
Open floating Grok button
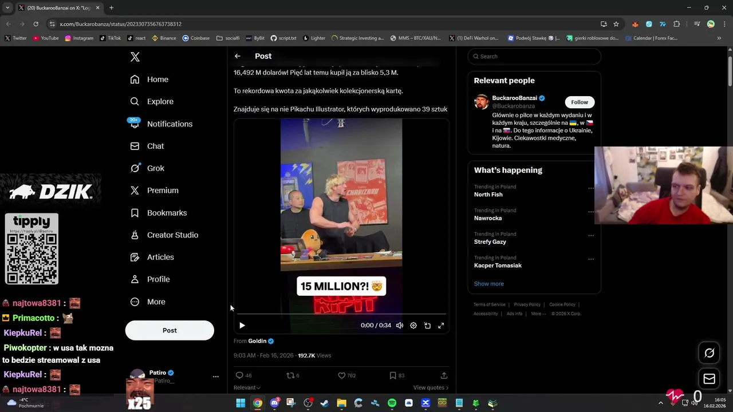(709, 353)
